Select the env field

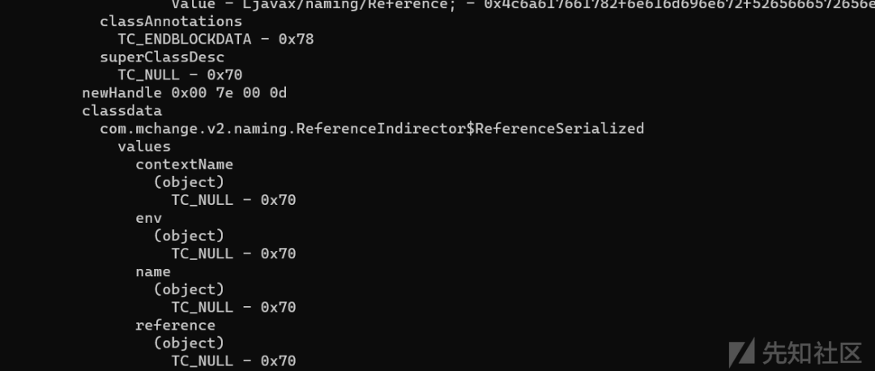(x=148, y=218)
